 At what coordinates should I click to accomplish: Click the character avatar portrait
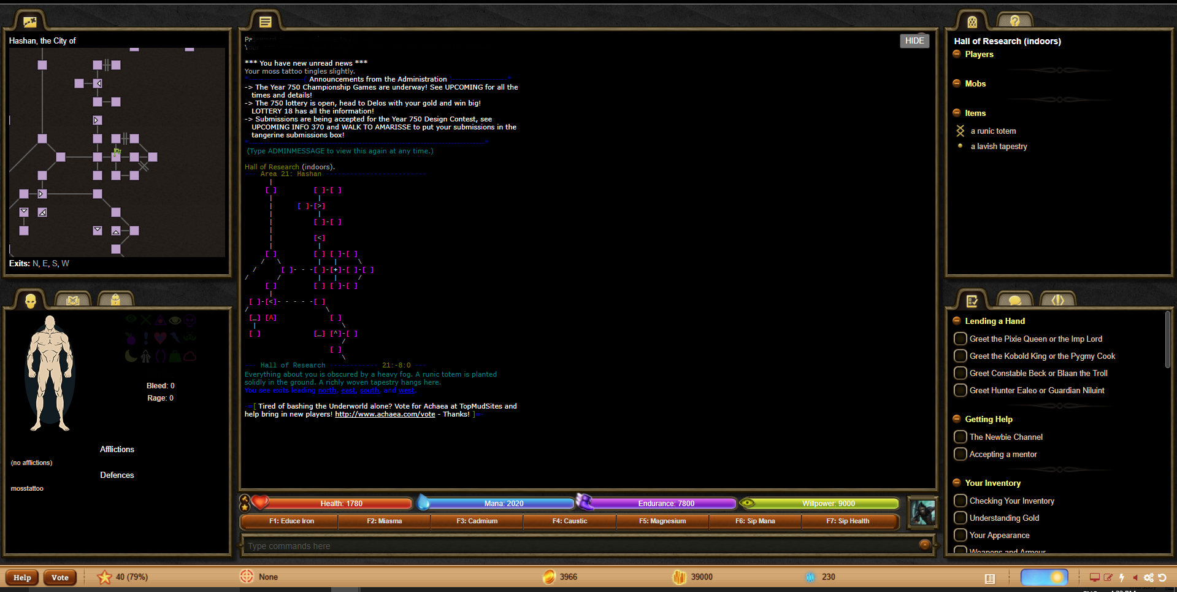922,512
